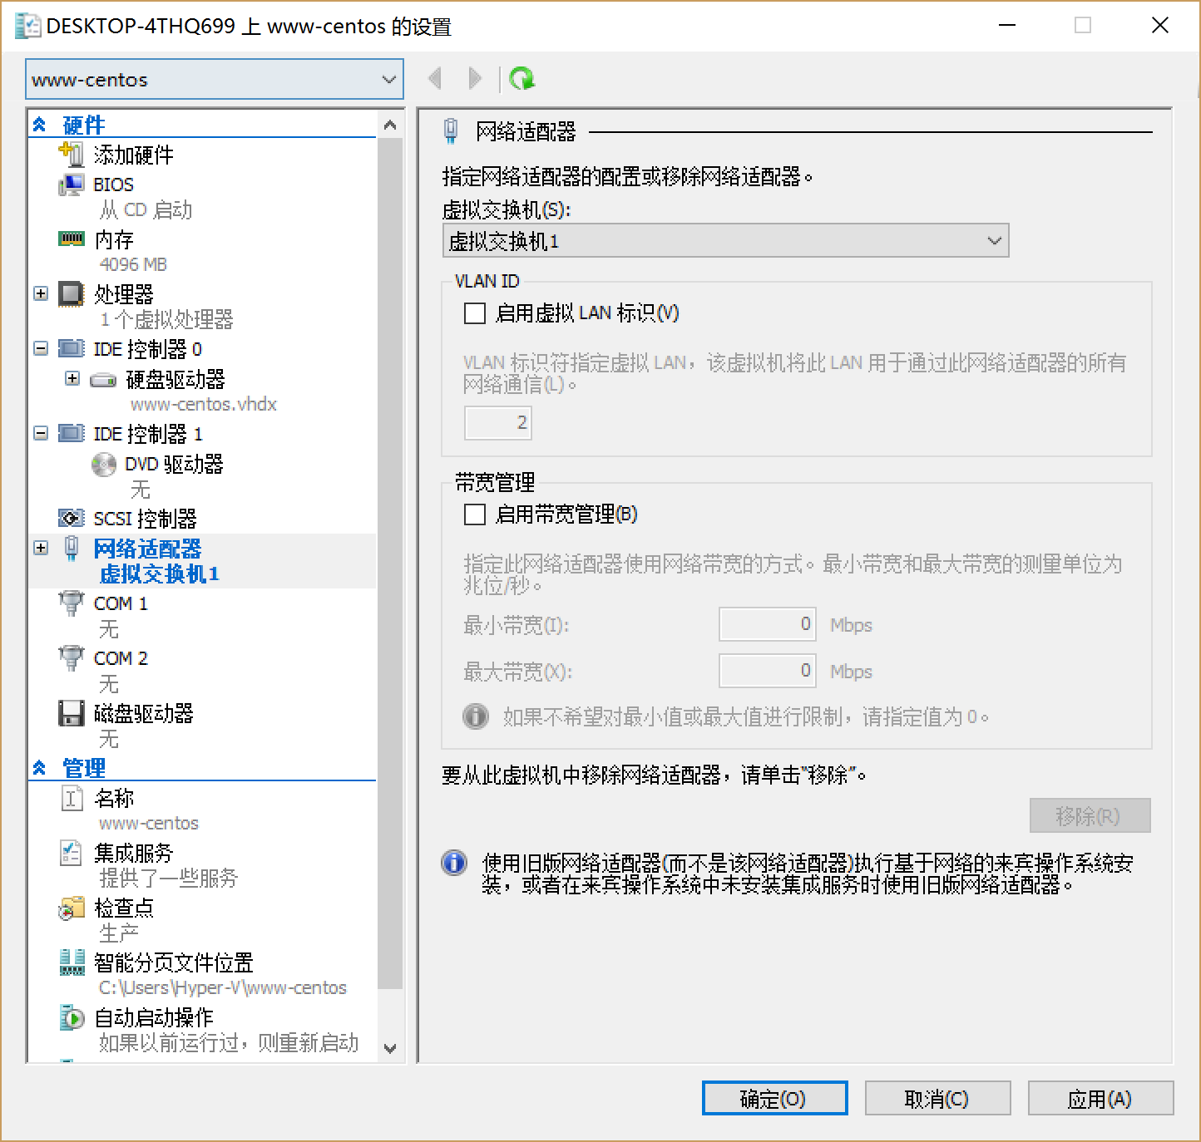Screen dimensions: 1201x1142
Task: Enable bandwidth management (启用带宽管理) checkbox
Action: point(475,514)
